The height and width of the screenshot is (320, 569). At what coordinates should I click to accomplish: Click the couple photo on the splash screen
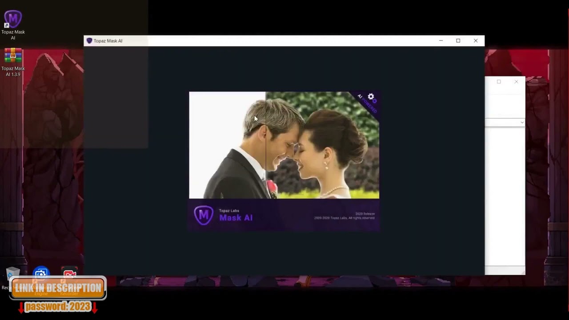(284, 145)
